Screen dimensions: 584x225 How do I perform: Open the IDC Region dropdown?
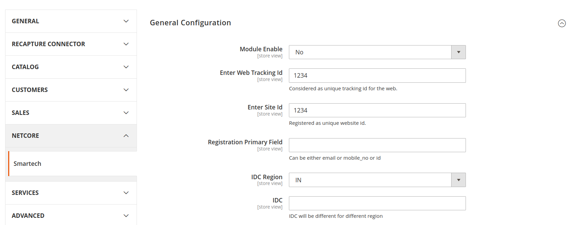pyautogui.click(x=377, y=180)
